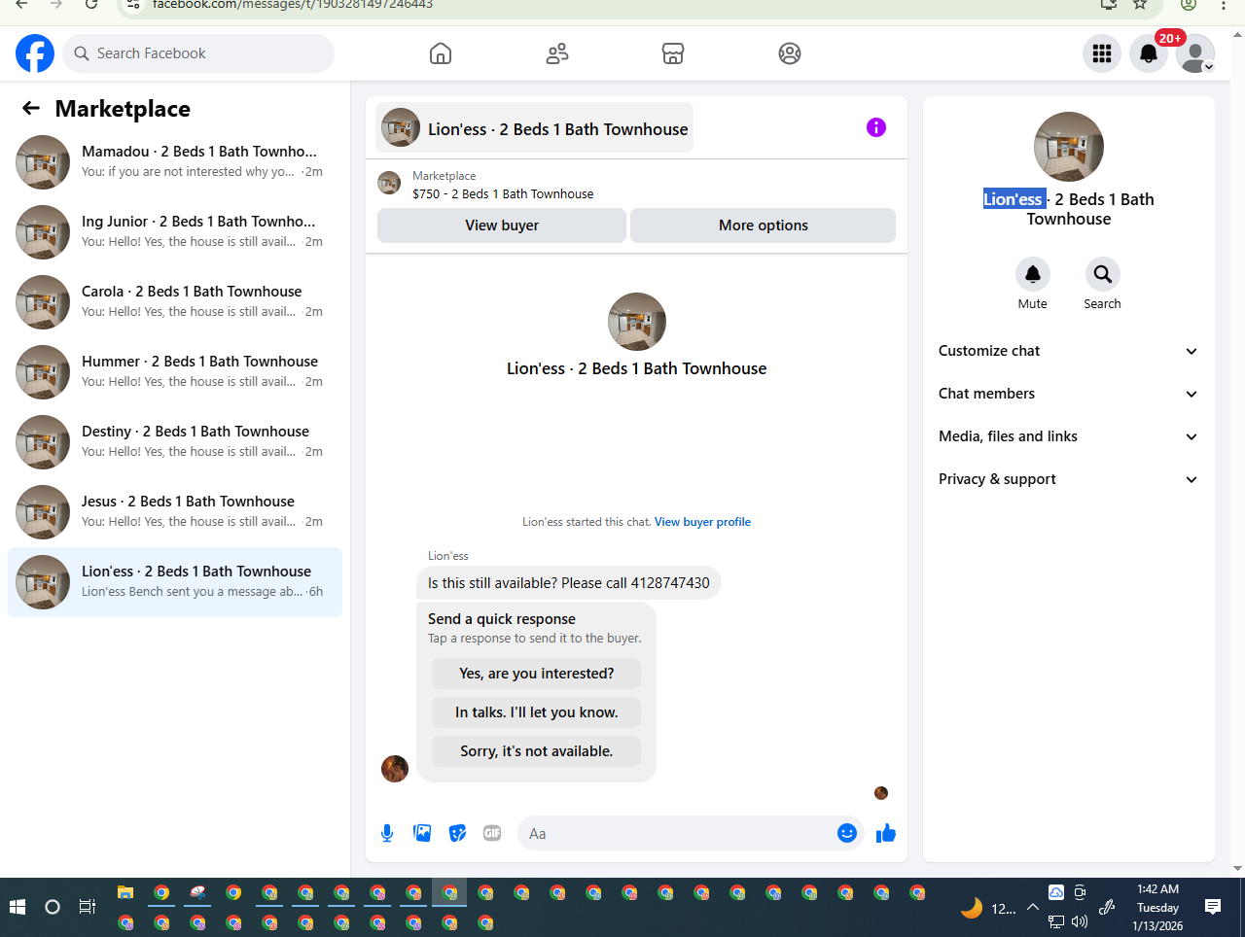The image size is (1245, 937).
Task: Go back using the Marketplace arrow
Action: pyautogui.click(x=31, y=108)
